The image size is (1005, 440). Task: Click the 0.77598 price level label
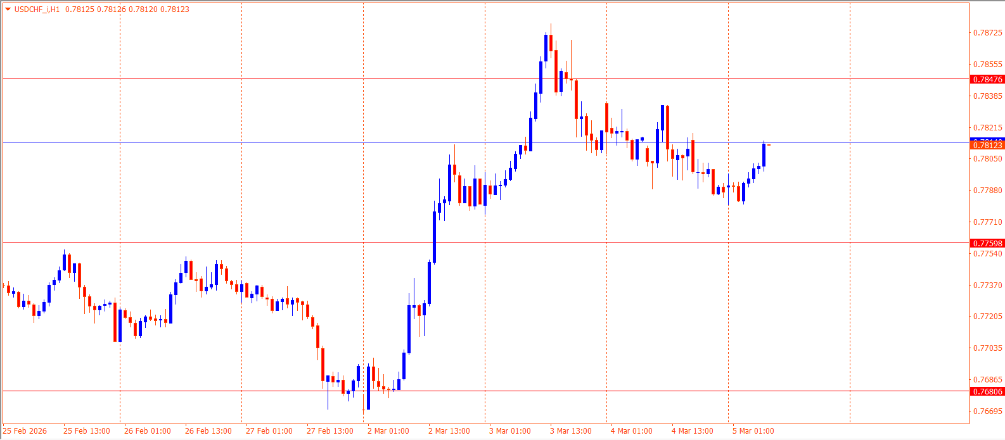[x=987, y=243]
